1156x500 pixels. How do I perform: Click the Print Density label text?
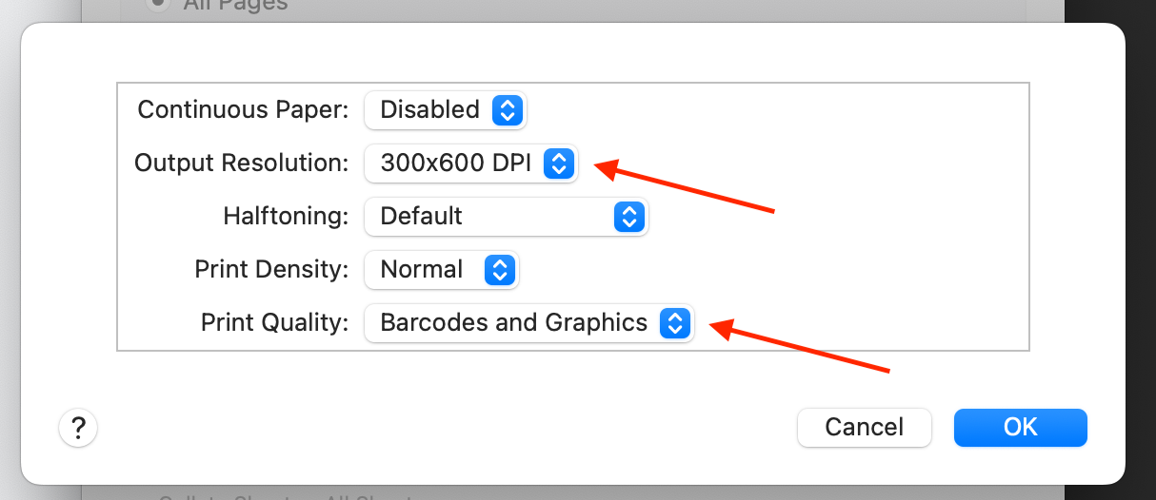click(271, 270)
